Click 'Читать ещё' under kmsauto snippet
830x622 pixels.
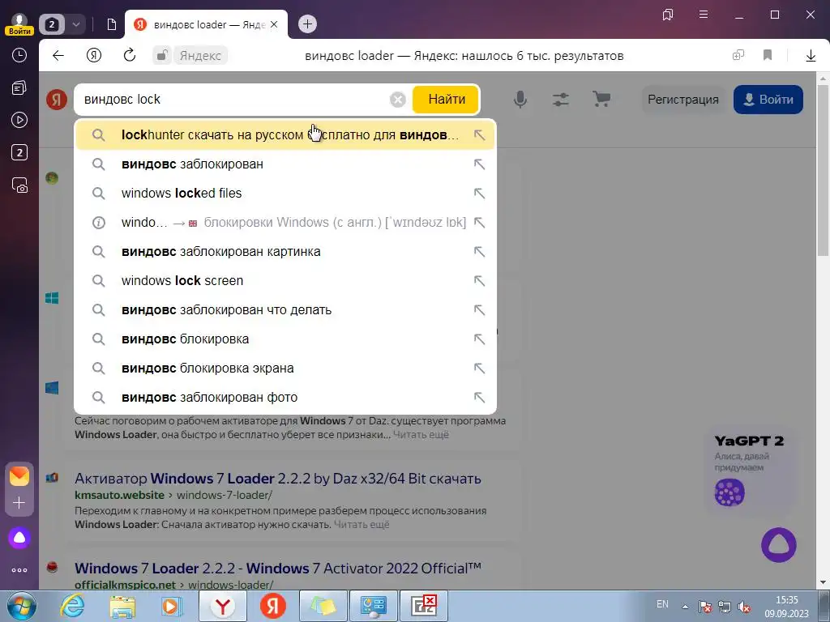[x=362, y=524]
